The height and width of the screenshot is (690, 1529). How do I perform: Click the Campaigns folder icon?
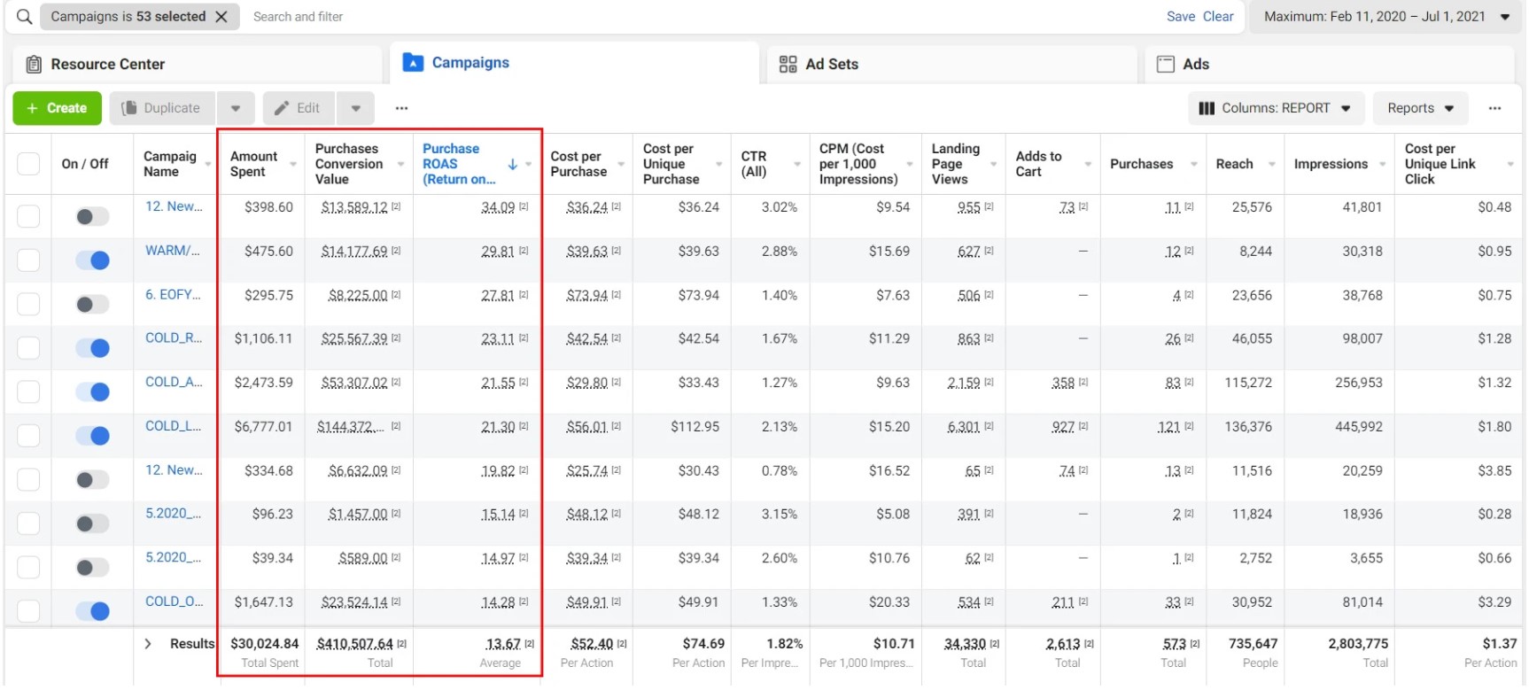point(413,63)
